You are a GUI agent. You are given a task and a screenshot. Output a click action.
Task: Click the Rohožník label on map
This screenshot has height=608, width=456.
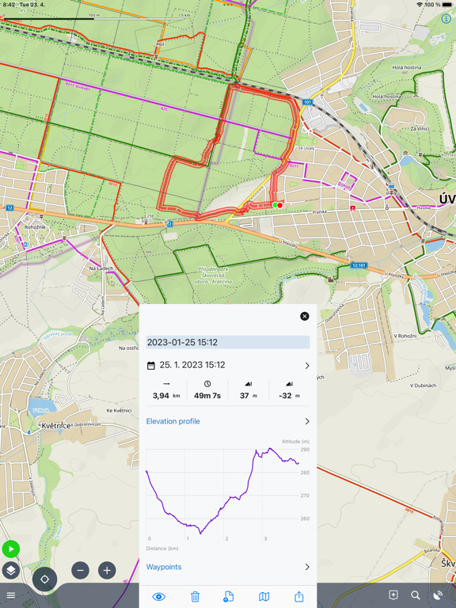click(x=35, y=227)
